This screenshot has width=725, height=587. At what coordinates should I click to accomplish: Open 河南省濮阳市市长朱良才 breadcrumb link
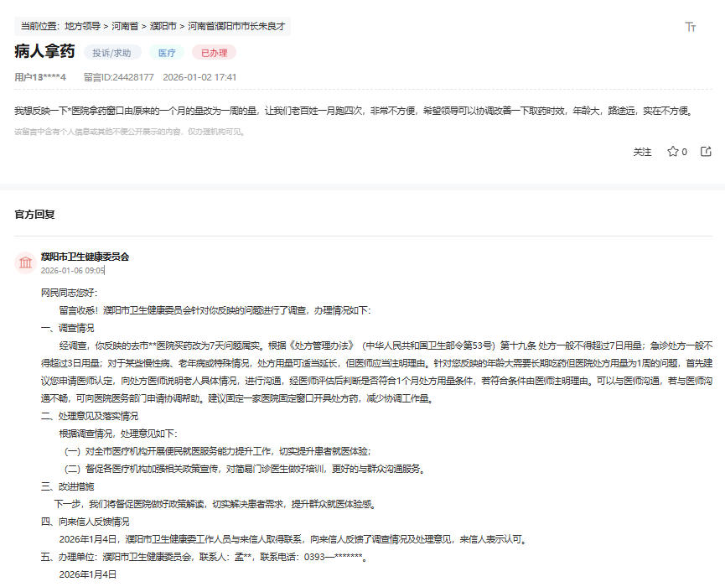236,26
